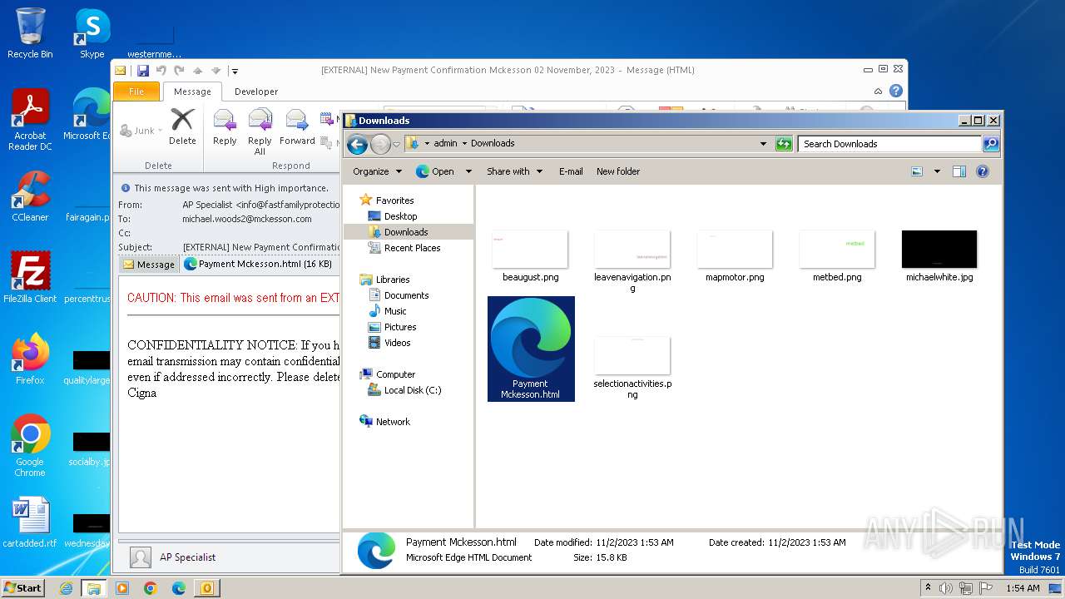Select Music library
This screenshot has width=1065, height=599.
pyautogui.click(x=395, y=311)
